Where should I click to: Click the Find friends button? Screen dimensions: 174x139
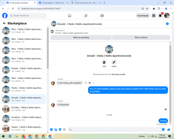(x=143, y=16)
